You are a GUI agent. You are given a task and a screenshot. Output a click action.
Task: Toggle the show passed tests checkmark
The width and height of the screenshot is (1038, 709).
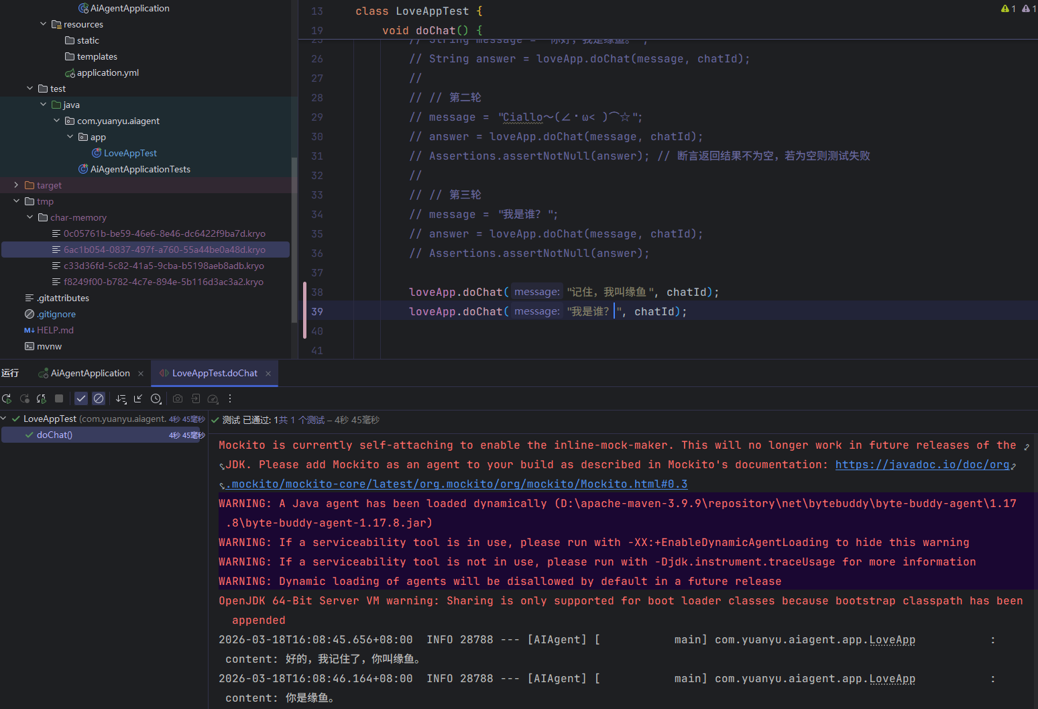81,398
